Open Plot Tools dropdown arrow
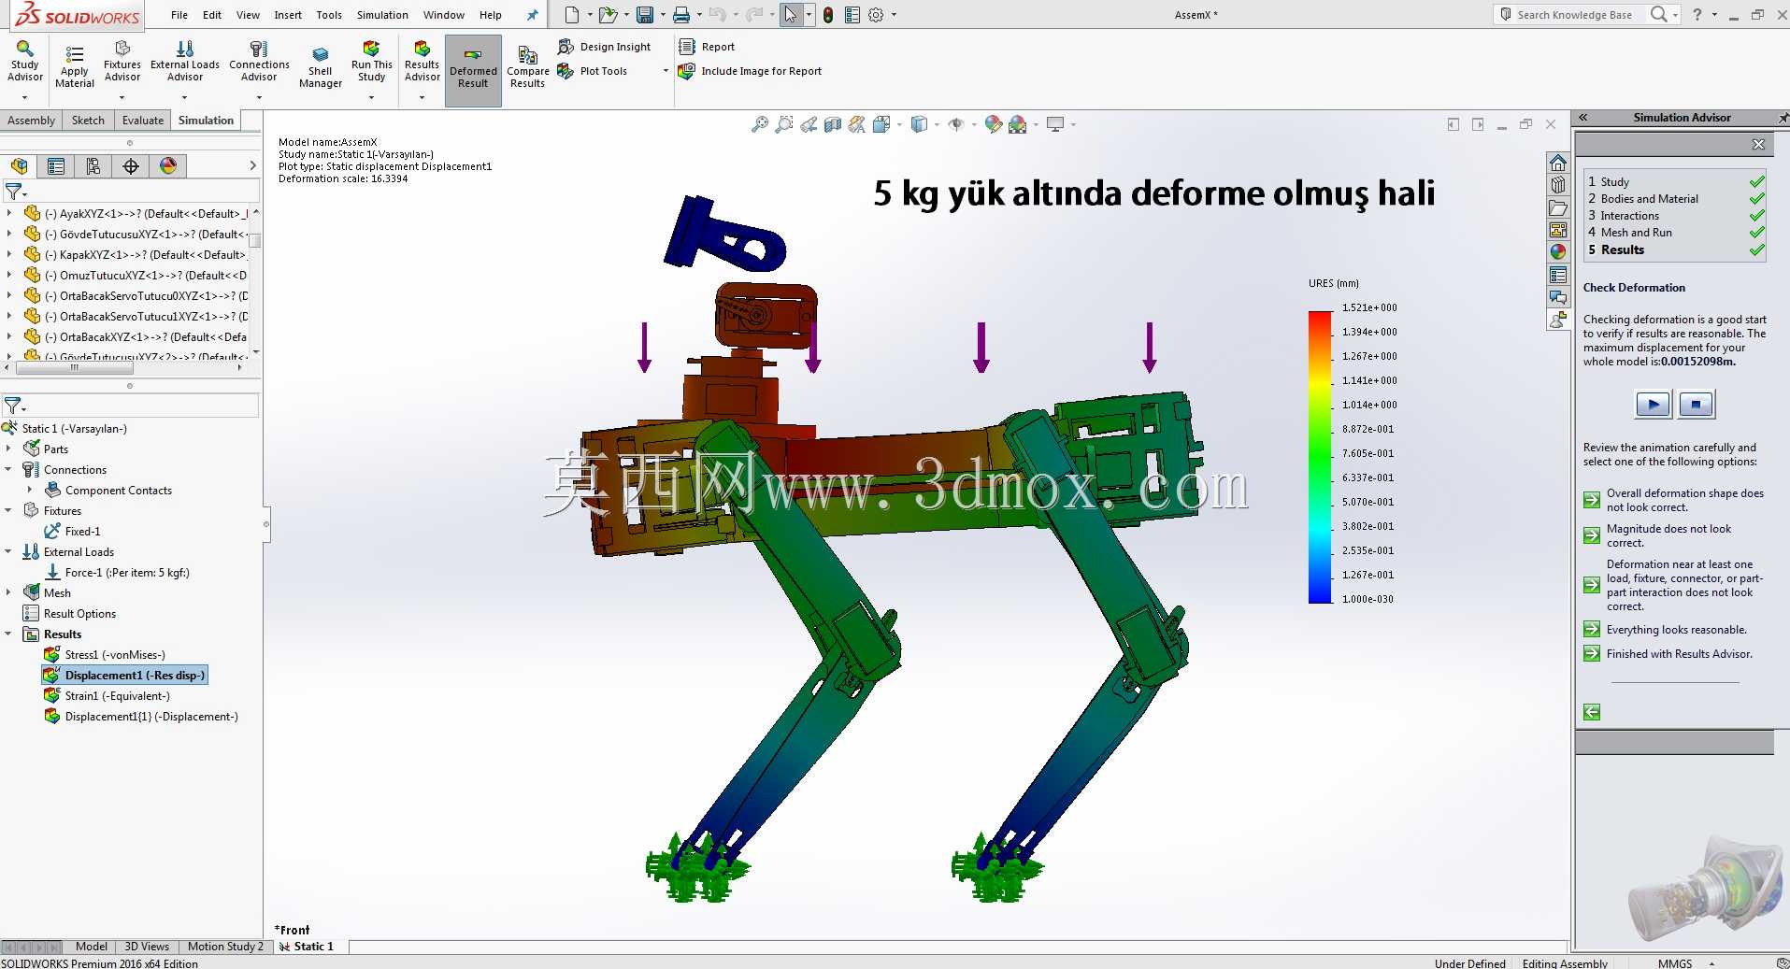1790x969 pixels. pos(666,71)
